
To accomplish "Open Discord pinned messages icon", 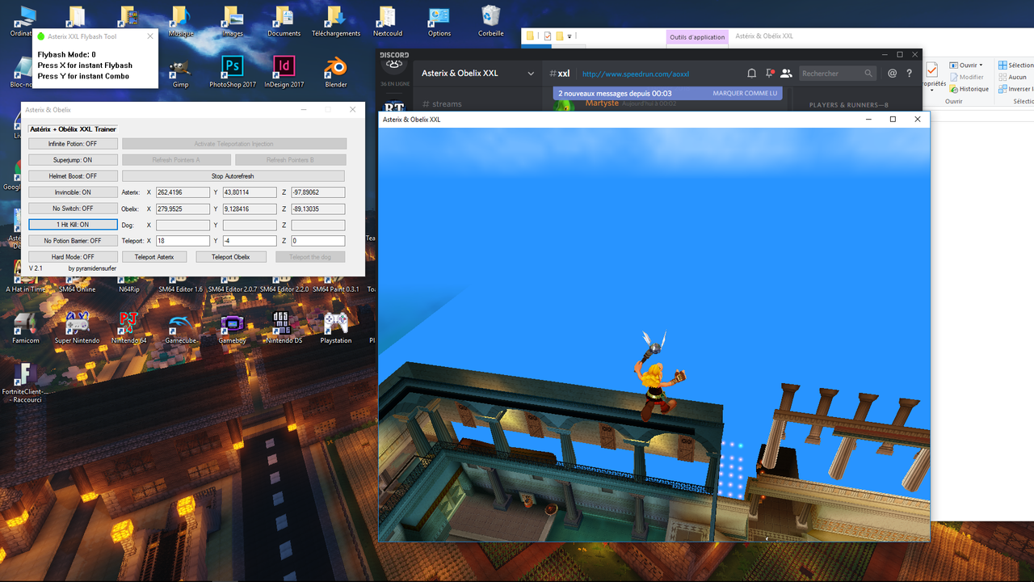I will (x=769, y=74).
